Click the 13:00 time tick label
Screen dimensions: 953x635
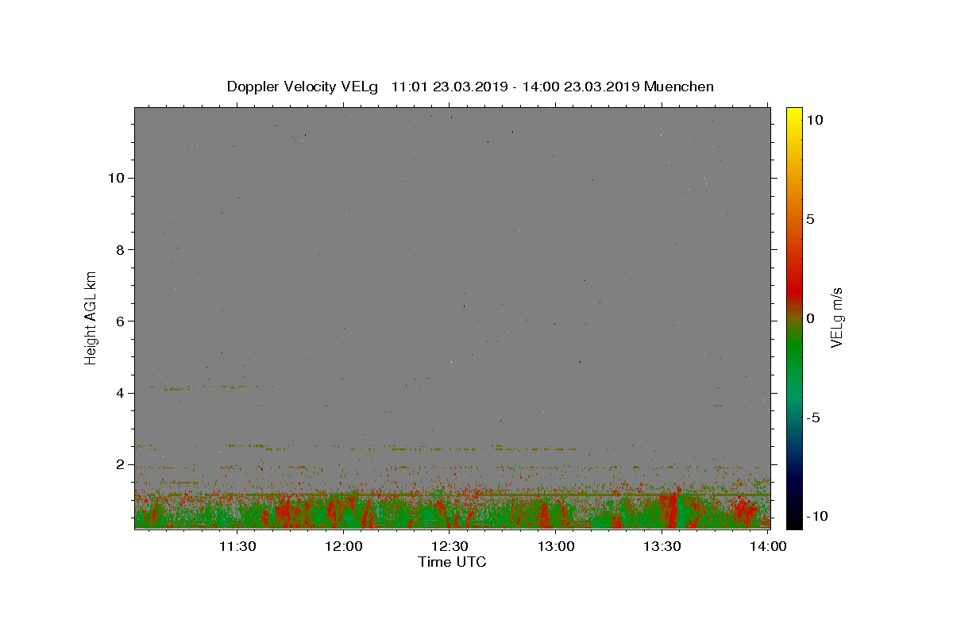[x=556, y=546]
